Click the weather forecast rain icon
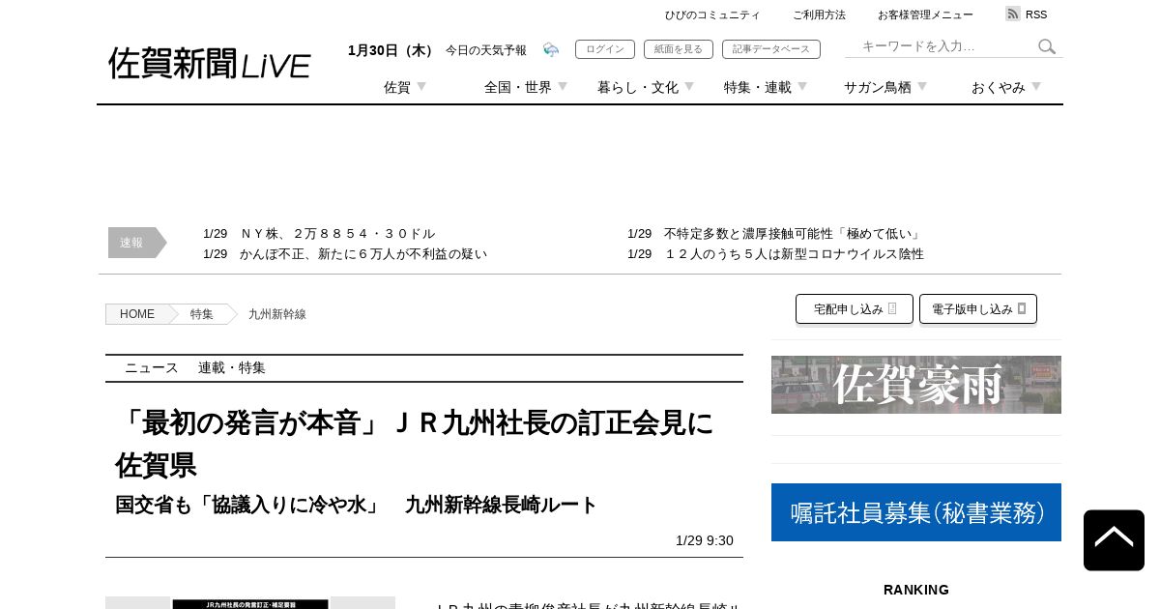Screen dimensions: 1160x609 tap(551, 50)
